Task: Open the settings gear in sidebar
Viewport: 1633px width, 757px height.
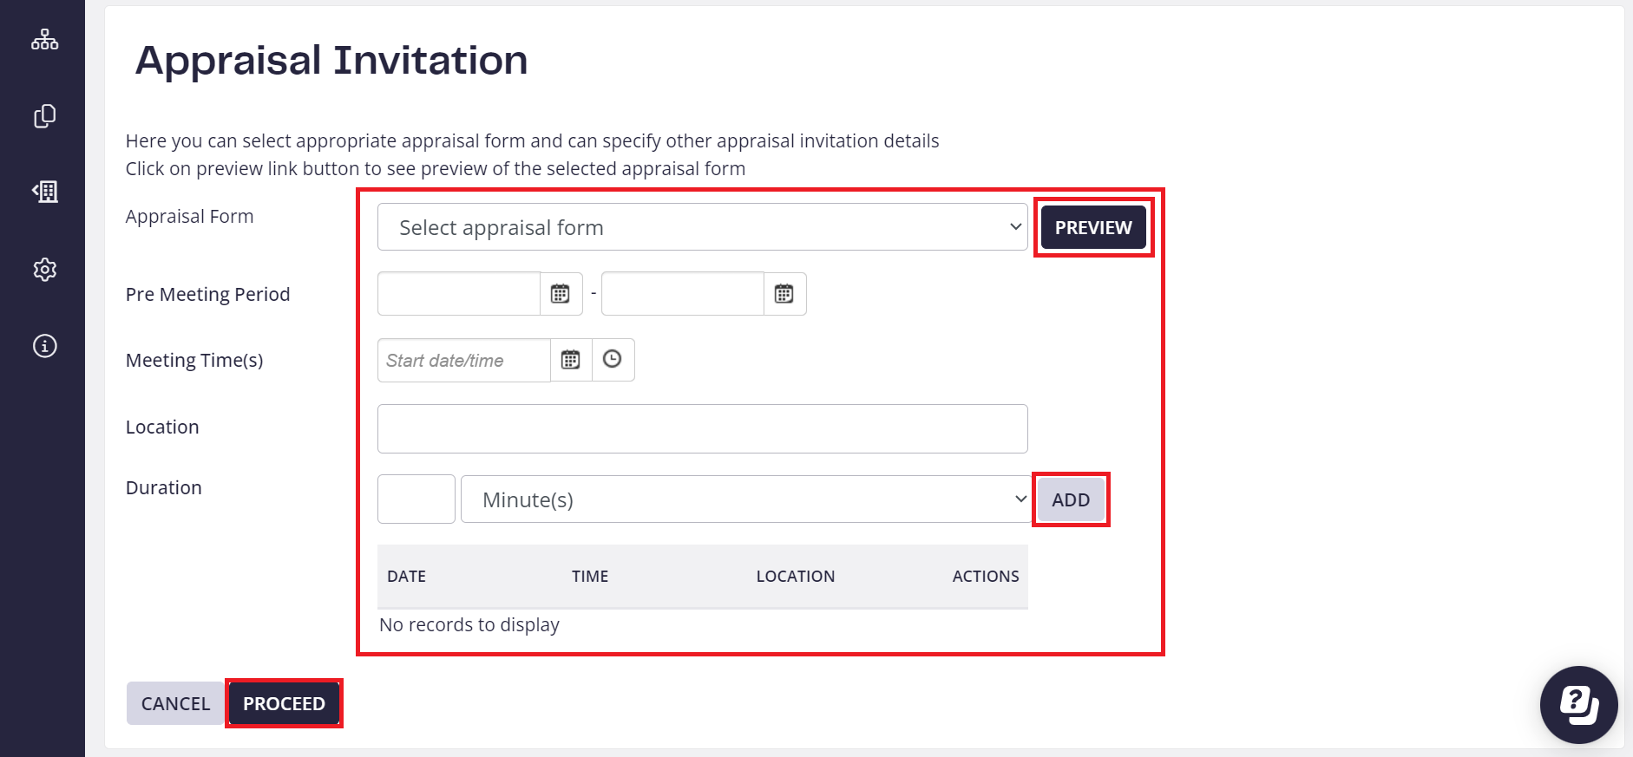Action: coord(45,270)
